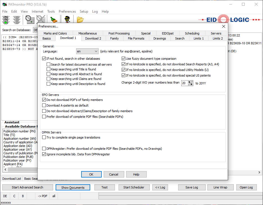Click the gray traffic light stop icon
263x205 pixels.
17,20
